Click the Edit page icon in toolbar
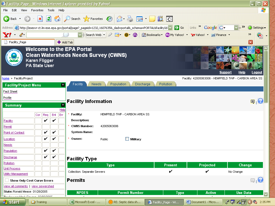275x206 pixels. 140,19
